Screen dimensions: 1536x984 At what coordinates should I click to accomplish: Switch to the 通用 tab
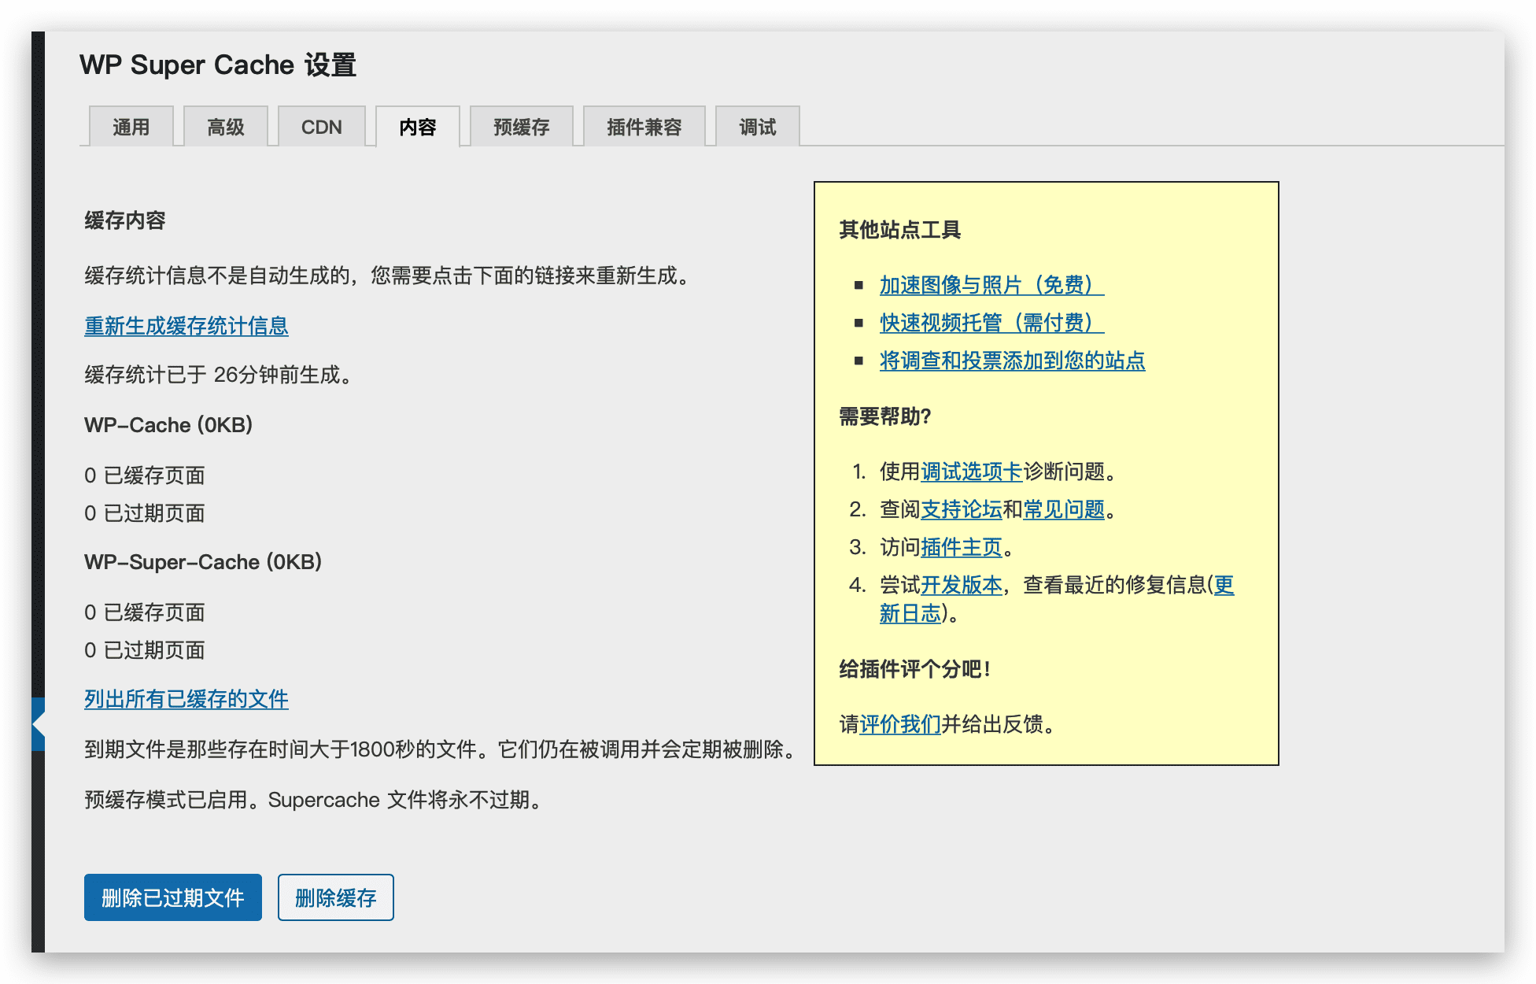[131, 126]
